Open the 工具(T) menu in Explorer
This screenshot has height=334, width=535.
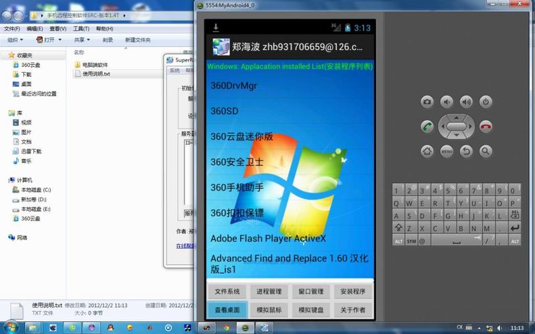click(x=81, y=29)
